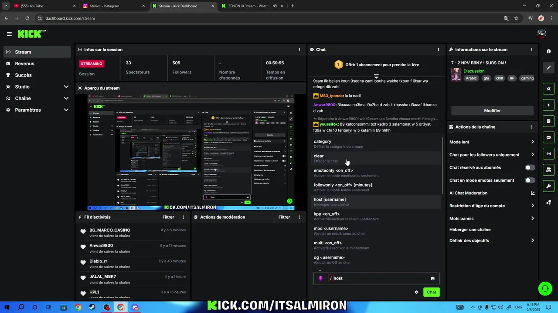
Task: Toggle the broadcast signal widget icon
Action: 548,153
